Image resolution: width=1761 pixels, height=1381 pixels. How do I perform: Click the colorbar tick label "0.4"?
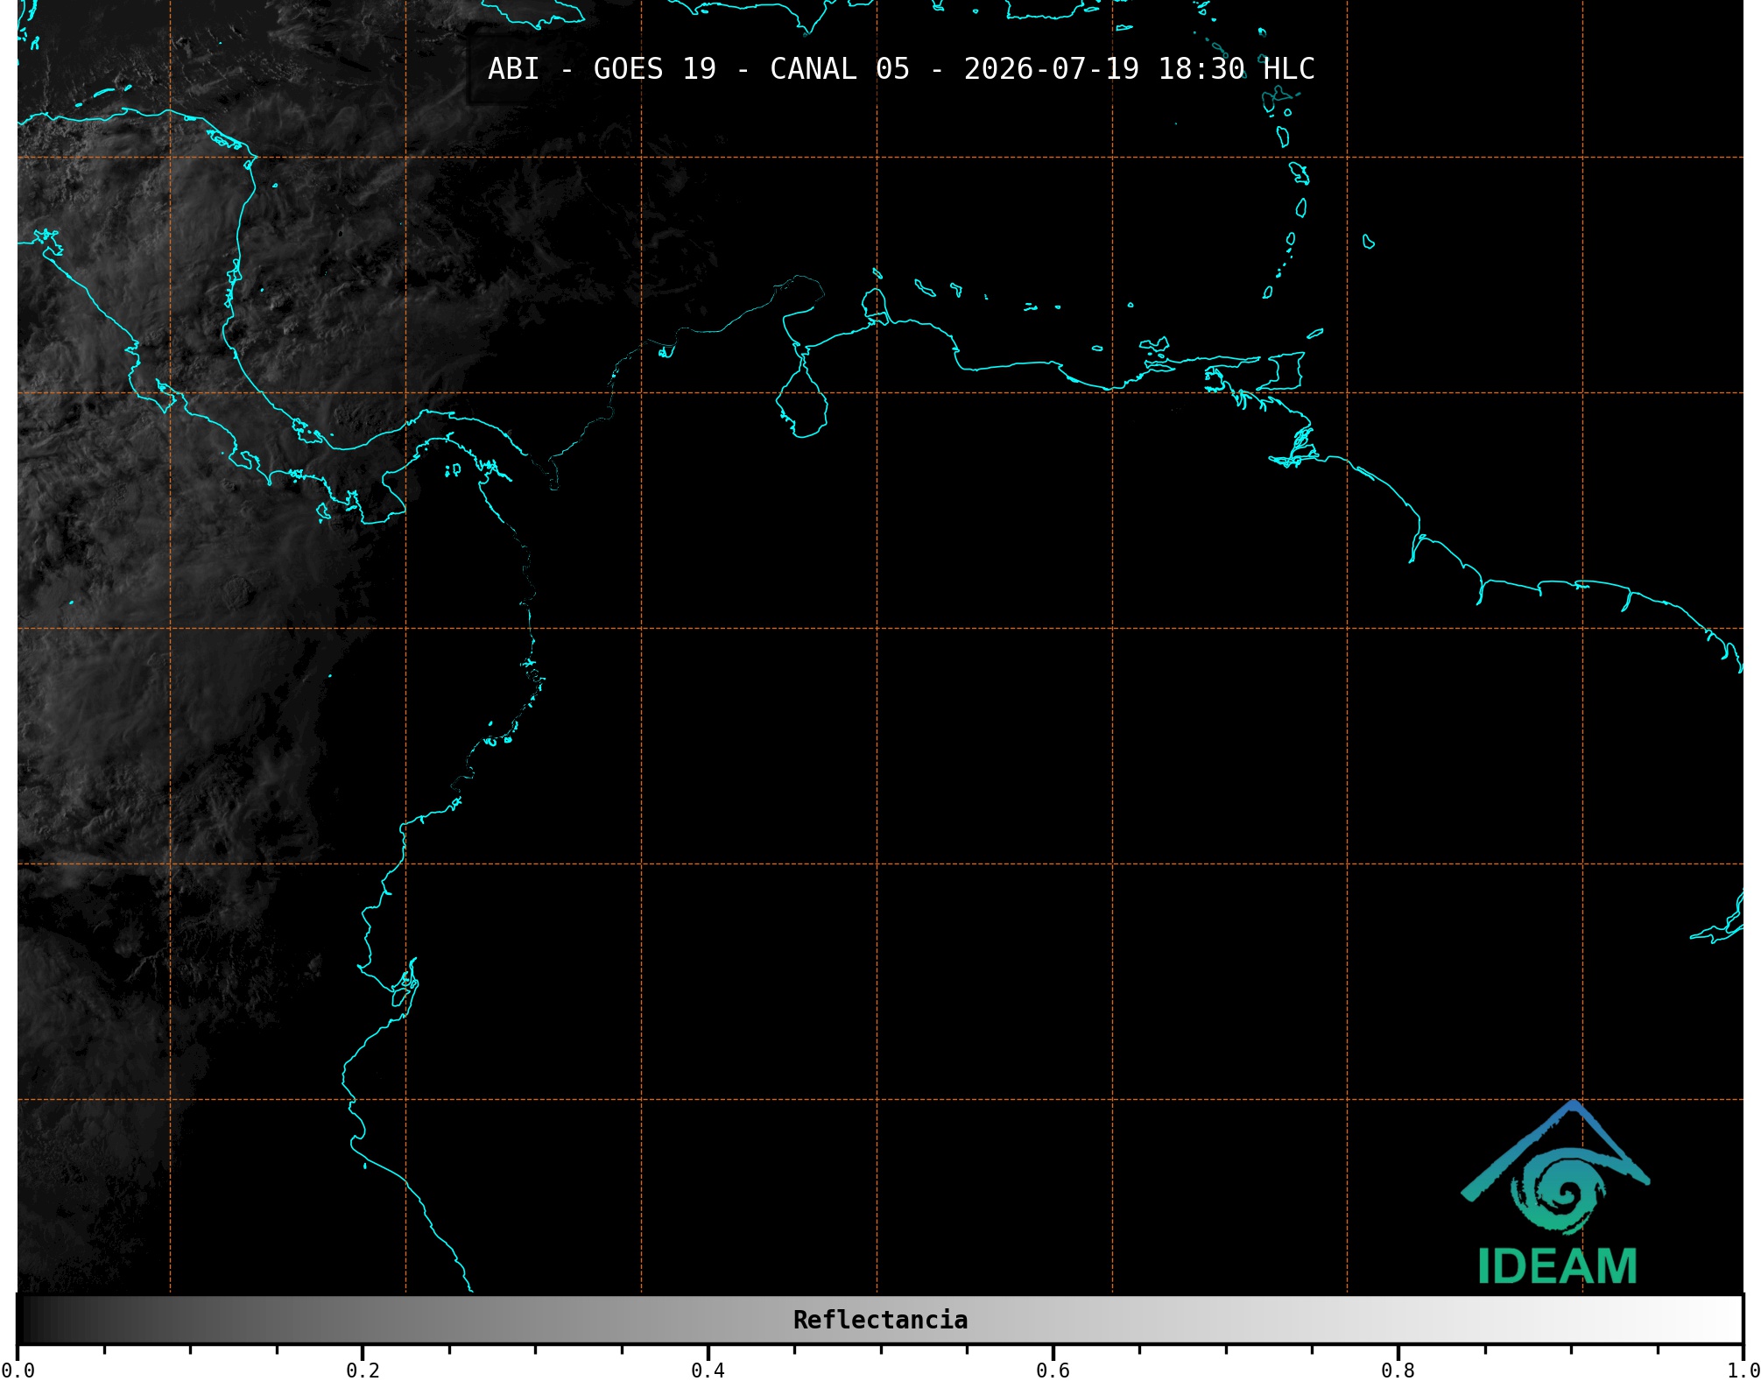coord(708,1370)
